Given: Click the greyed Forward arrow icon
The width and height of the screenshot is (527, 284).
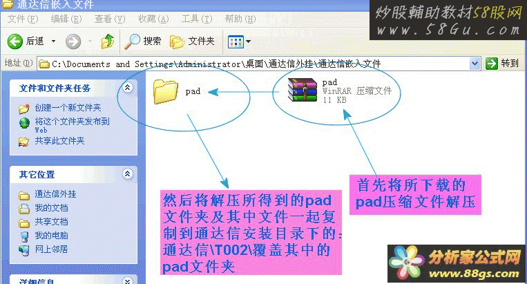Looking at the screenshot, I should tap(73, 41).
